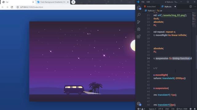Screen dimensions: 197x110
Task: Open the Run and Debug view
Action: (x=139, y=29)
